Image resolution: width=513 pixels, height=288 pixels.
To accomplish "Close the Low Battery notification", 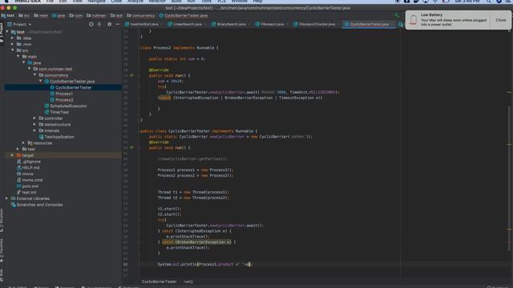I will click(500, 20).
